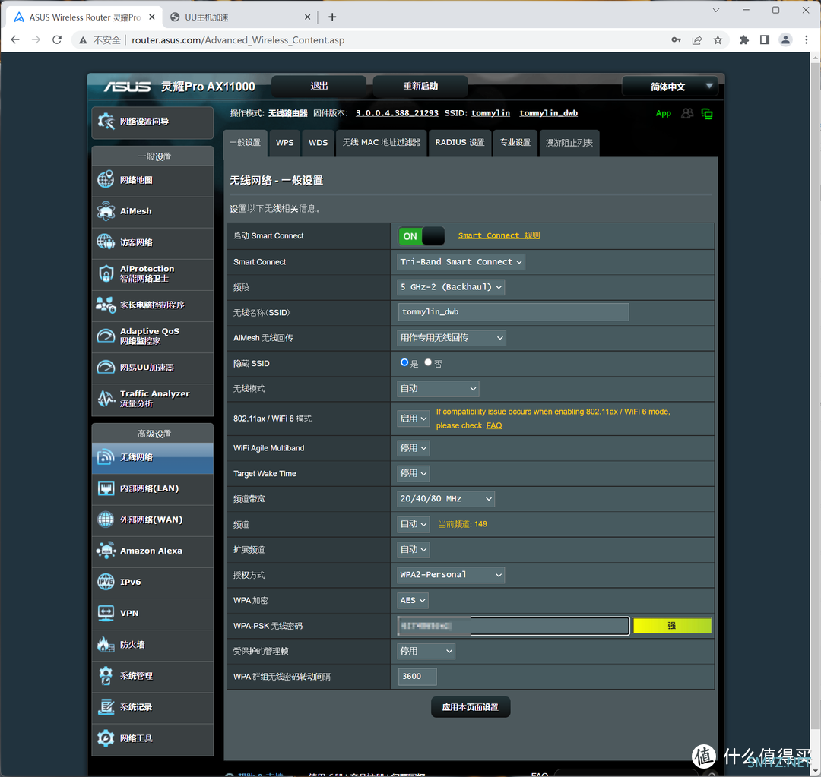
Task: Switch to the RADIUS 设置 tab
Action: click(x=460, y=142)
